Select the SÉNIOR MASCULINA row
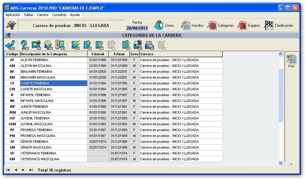The image size is (305, 179). tap(113, 148)
